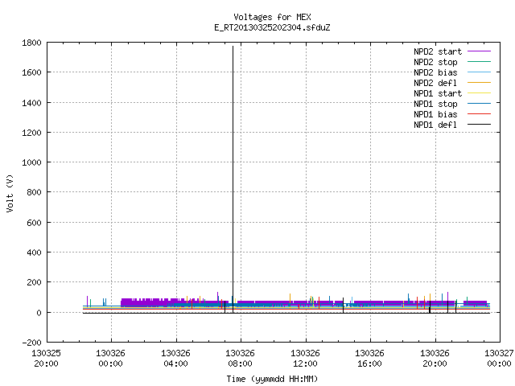This screenshot has height=386, width=515.
Task: Click the 1800 y-axis tick label
Action: [31, 43]
